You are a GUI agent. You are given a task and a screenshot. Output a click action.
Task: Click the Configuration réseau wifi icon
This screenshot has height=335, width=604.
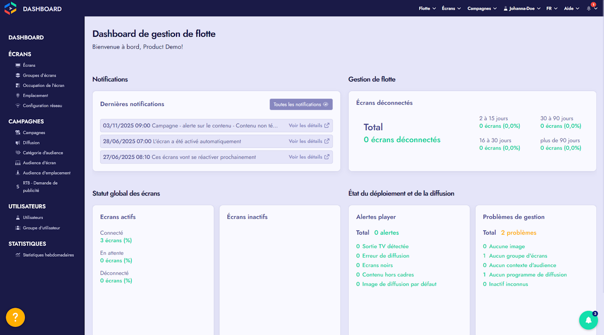pos(18,106)
